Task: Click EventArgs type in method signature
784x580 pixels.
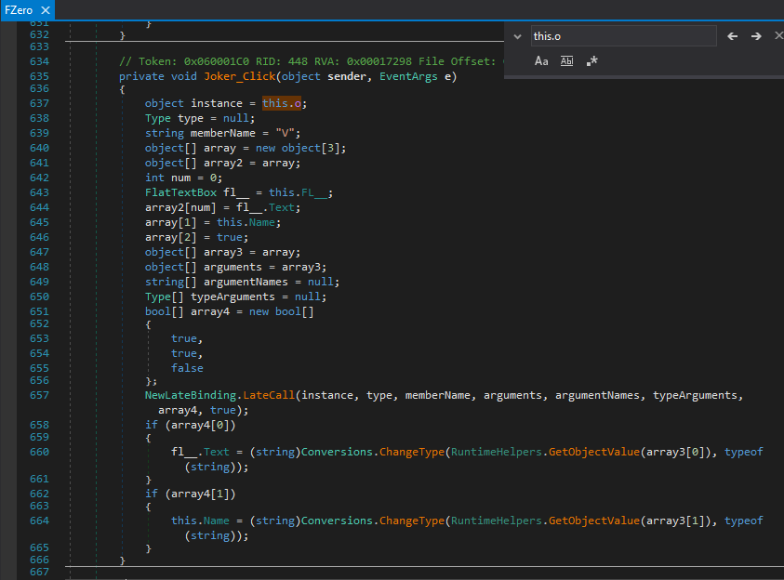Action: pos(408,76)
